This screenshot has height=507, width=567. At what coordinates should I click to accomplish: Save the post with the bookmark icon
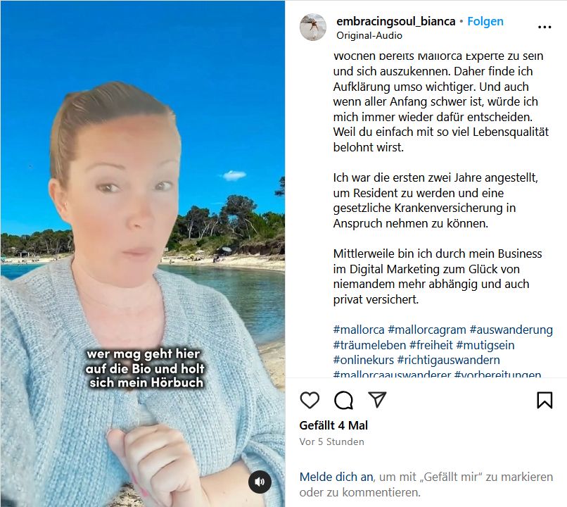click(544, 400)
